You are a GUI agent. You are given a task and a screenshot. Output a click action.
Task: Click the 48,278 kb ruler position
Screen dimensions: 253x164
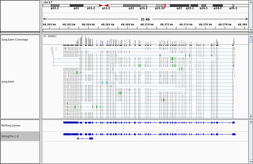pyautogui.click(x=225, y=25)
